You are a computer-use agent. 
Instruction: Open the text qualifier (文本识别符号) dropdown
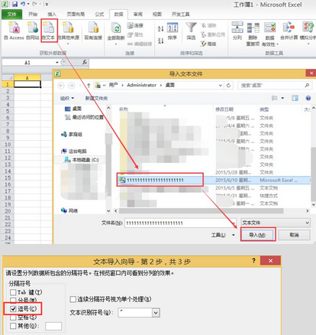click(x=156, y=313)
